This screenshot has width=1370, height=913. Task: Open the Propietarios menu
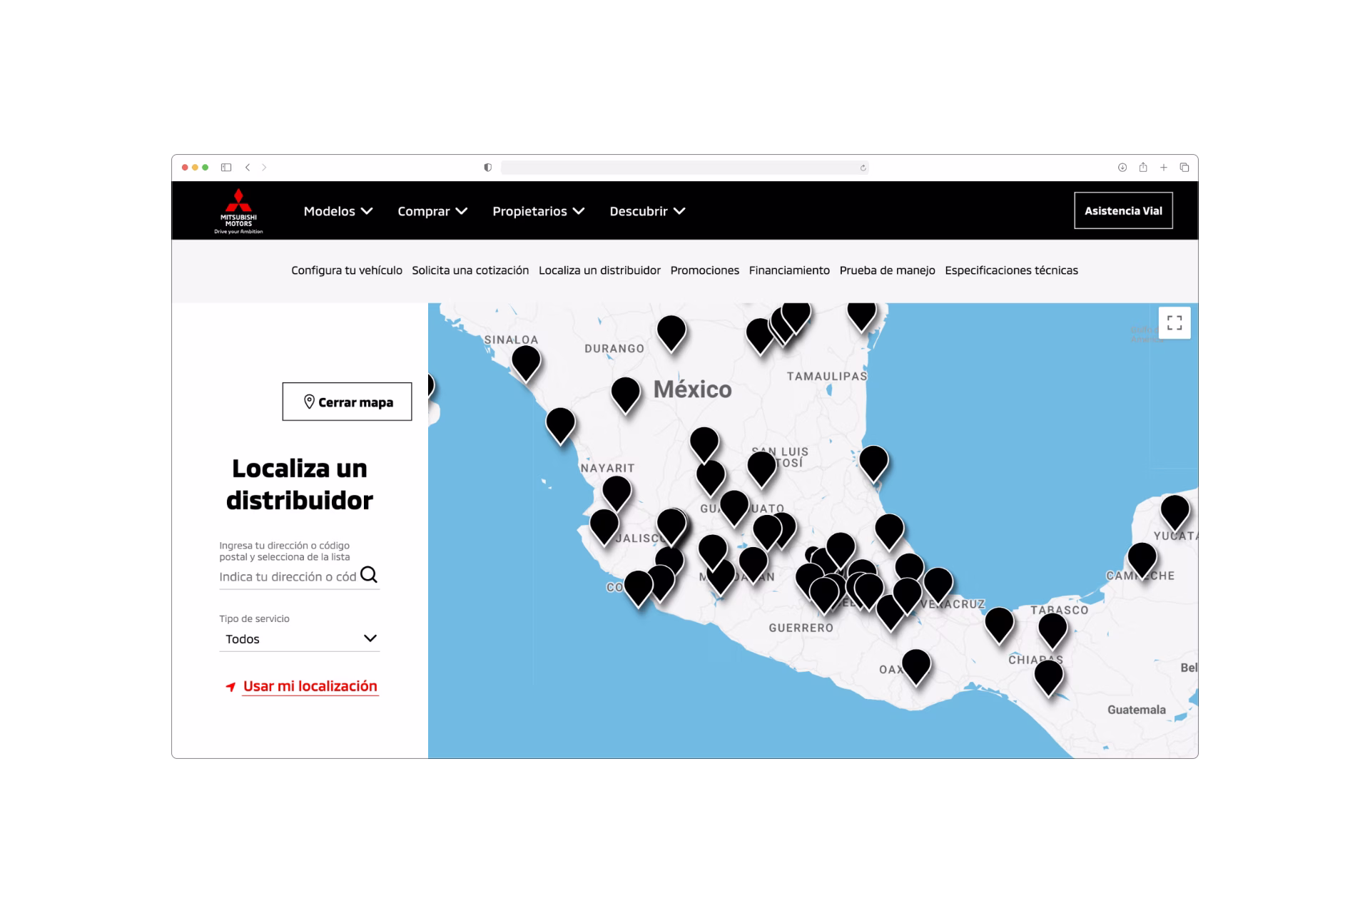click(x=538, y=211)
